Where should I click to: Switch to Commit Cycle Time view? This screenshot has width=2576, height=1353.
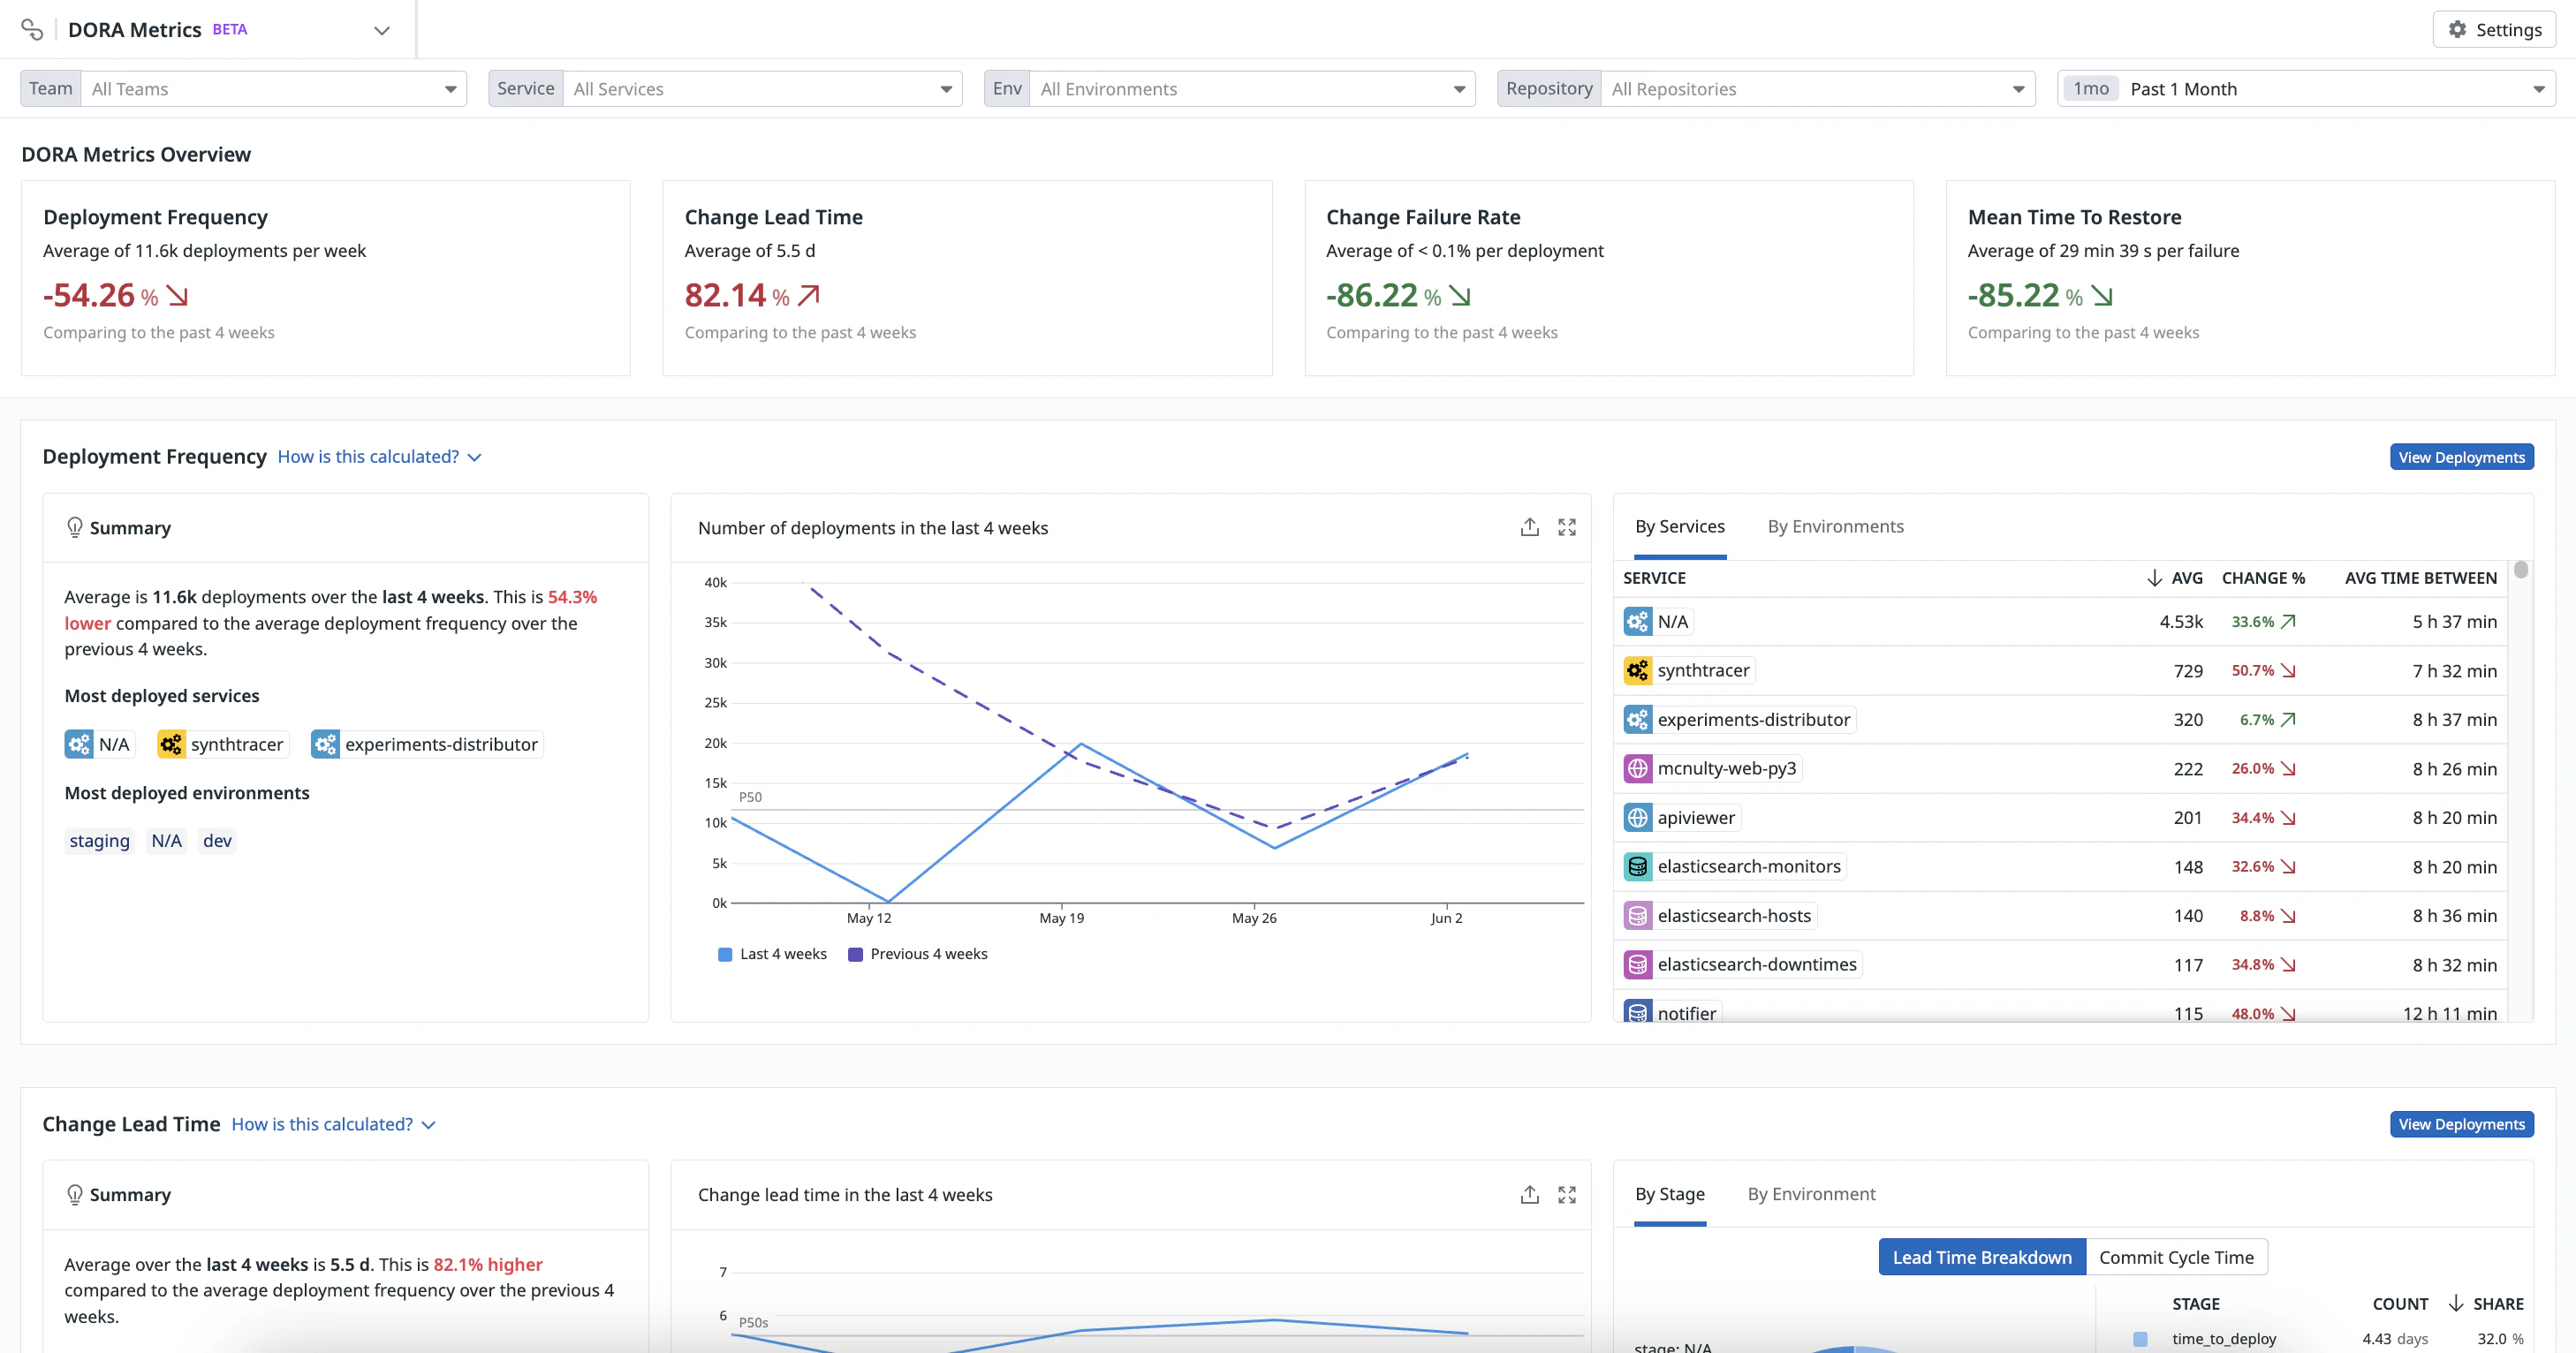(2177, 1256)
